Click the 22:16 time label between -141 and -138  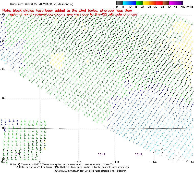138,154
